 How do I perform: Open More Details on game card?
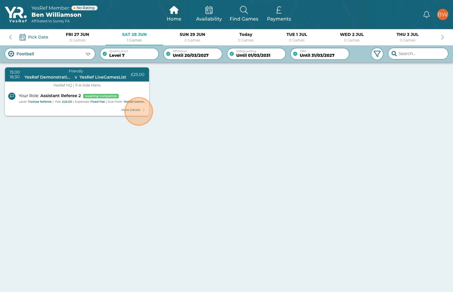click(133, 110)
